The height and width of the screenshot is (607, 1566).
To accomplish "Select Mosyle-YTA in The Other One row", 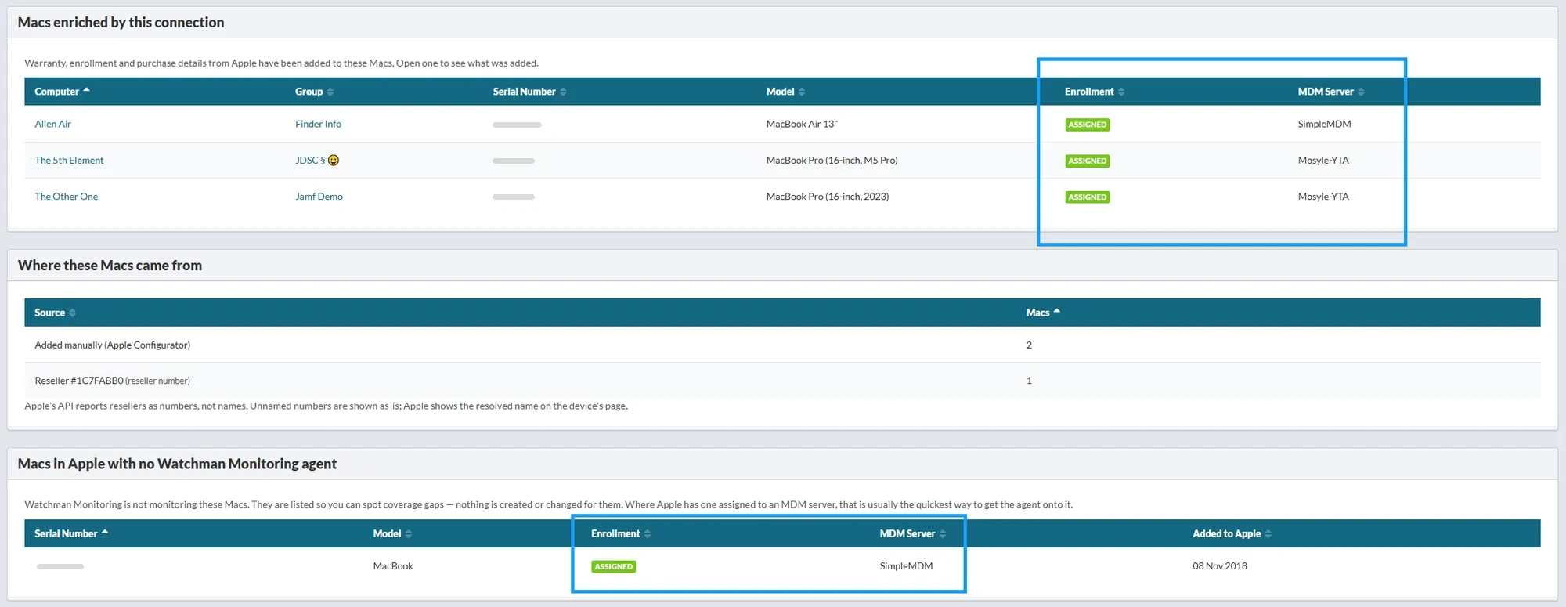I will coord(1323,197).
